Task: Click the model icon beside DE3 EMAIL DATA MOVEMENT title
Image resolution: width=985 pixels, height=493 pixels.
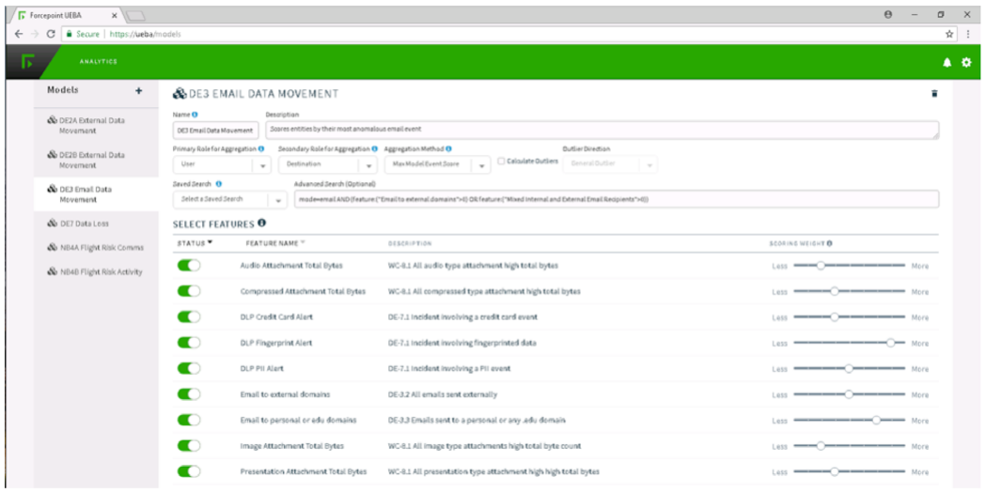Action: [x=180, y=94]
